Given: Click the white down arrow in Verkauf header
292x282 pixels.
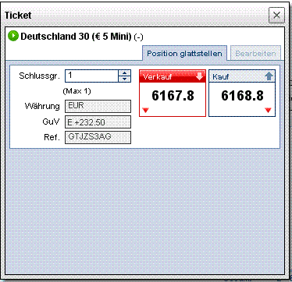Looking at the screenshot, I should (199, 76).
